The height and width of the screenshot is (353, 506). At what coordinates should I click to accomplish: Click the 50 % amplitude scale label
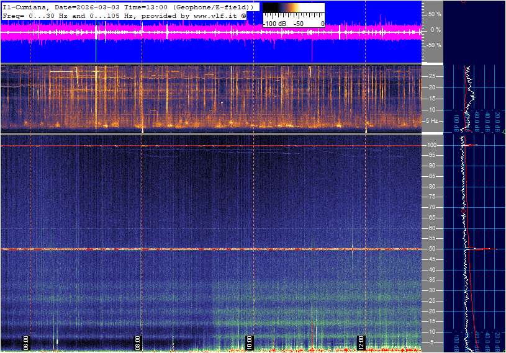coord(435,14)
